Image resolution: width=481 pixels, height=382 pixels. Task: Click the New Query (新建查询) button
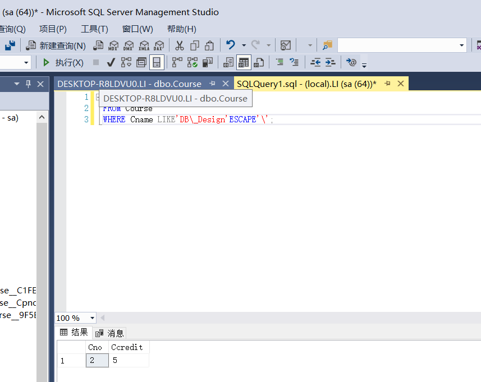(x=56, y=45)
